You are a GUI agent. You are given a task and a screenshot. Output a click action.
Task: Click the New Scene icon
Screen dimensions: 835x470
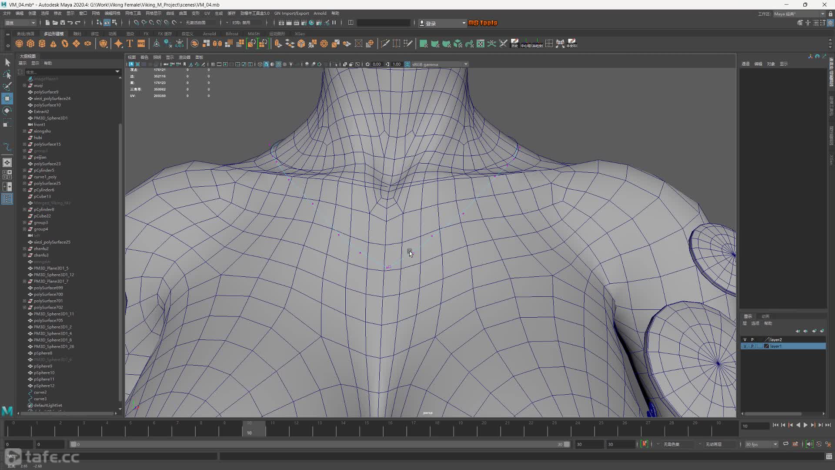[x=47, y=23]
